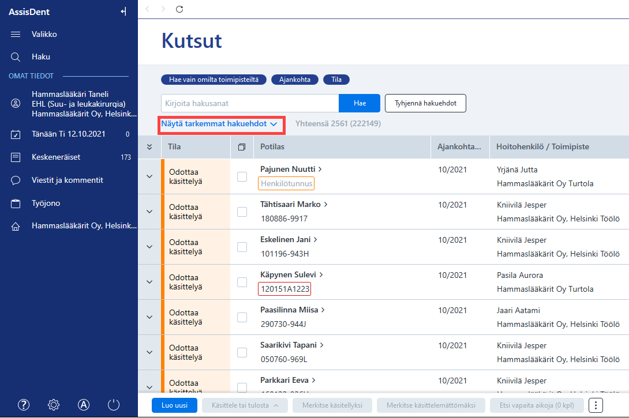This screenshot has height=418, width=629.
Task: Click the Henkilötunnus field for Pajunen Nuutti
Action: [x=286, y=183]
